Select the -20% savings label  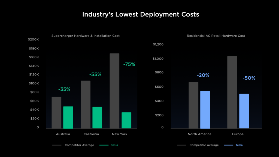pyautogui.click(x=203, y=75)
